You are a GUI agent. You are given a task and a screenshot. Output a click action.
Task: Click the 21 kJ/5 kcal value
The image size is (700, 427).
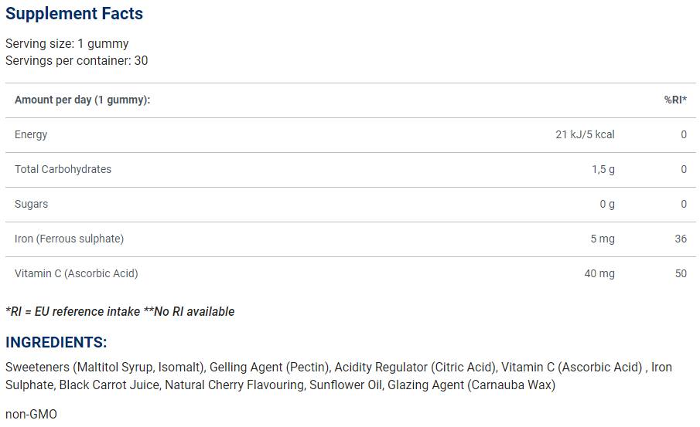(585, 134)
